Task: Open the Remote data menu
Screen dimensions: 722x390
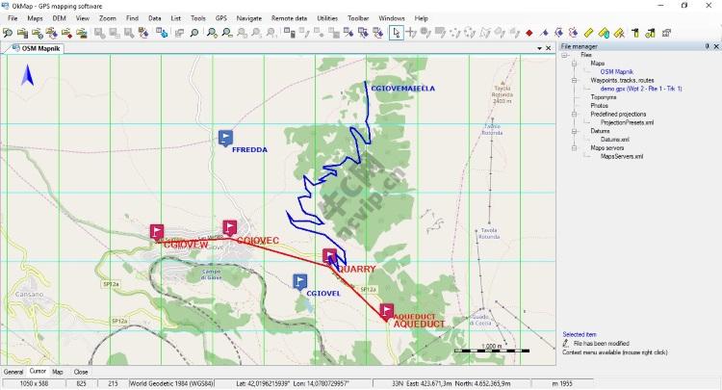Action: [289, 18]
